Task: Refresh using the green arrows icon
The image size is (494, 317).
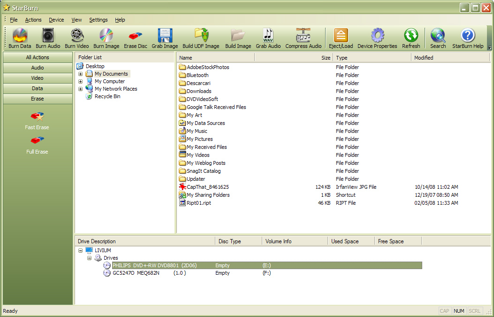Action: [x=411, y=38]
